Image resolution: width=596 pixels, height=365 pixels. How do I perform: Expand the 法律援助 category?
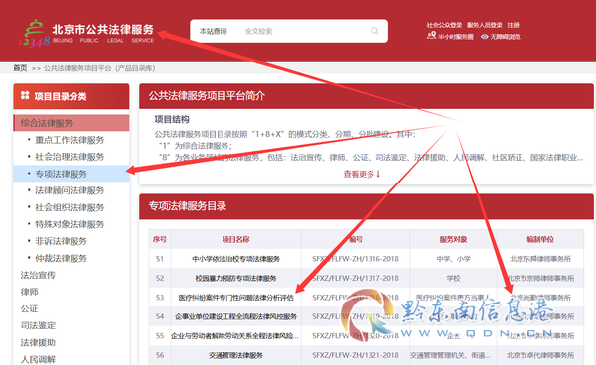point(38,342)
